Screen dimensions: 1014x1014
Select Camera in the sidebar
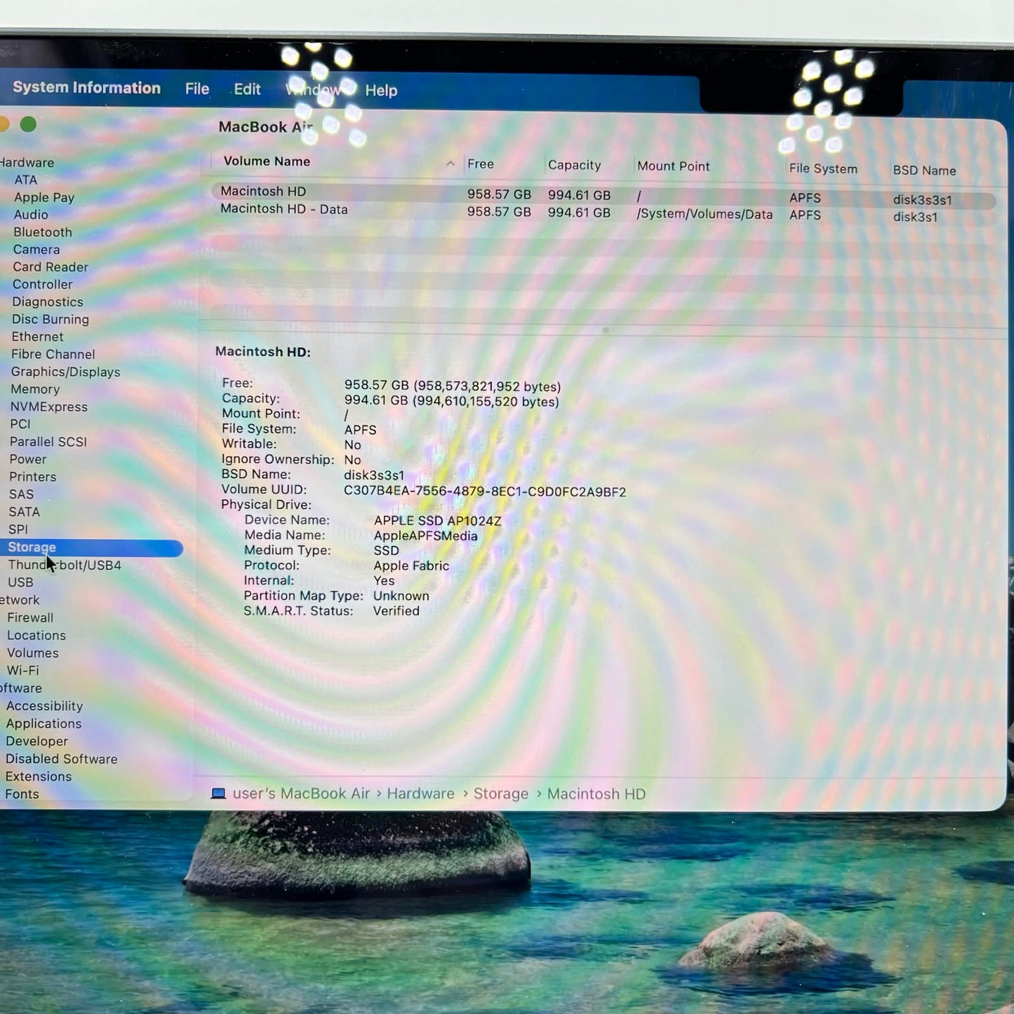click(x=36, y=250)
